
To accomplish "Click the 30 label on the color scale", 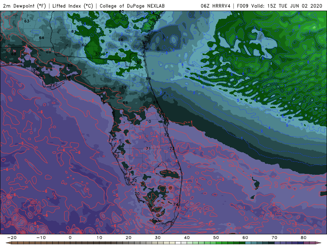I will tap(158, 238).
